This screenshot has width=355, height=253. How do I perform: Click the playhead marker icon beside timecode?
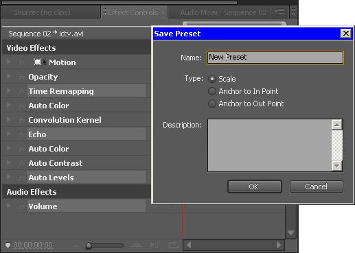click(8, 245)
